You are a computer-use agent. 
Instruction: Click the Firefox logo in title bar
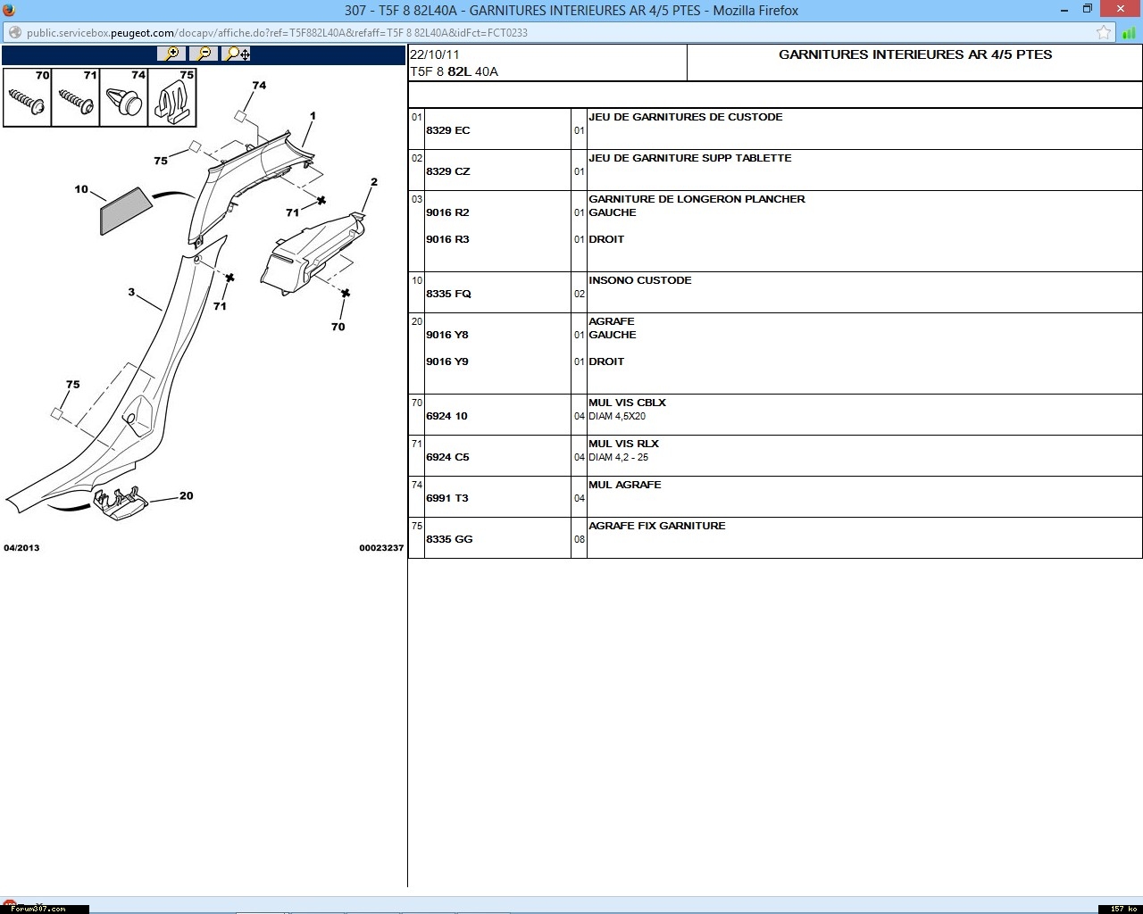point(9,10)
